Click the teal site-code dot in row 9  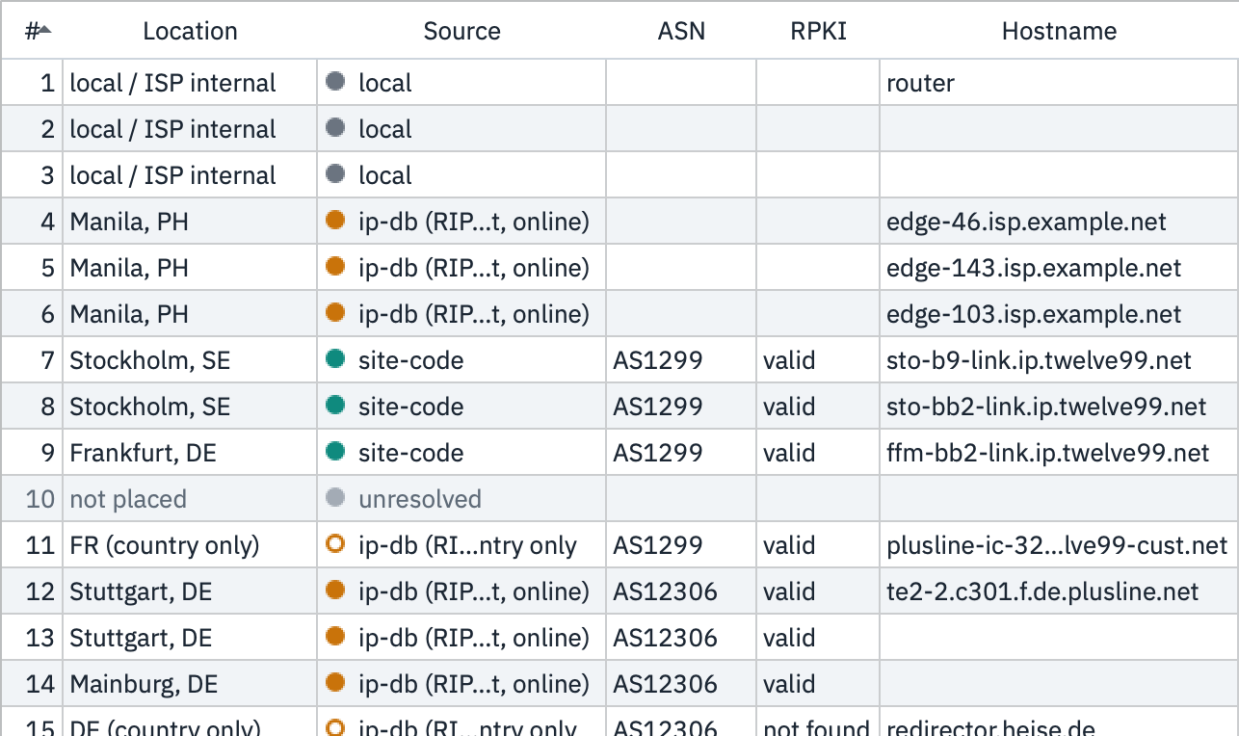click(335, 452)
